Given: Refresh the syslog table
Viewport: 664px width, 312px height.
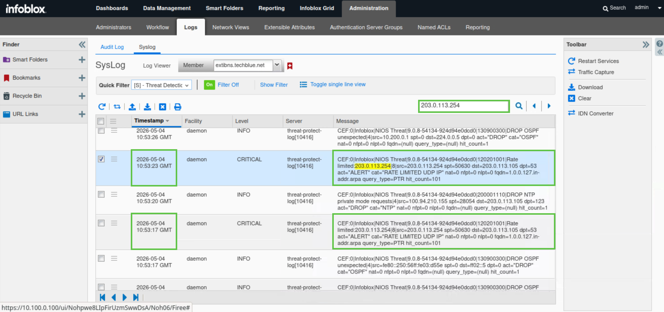Looking at the screenshot, I should click(102, 107).
